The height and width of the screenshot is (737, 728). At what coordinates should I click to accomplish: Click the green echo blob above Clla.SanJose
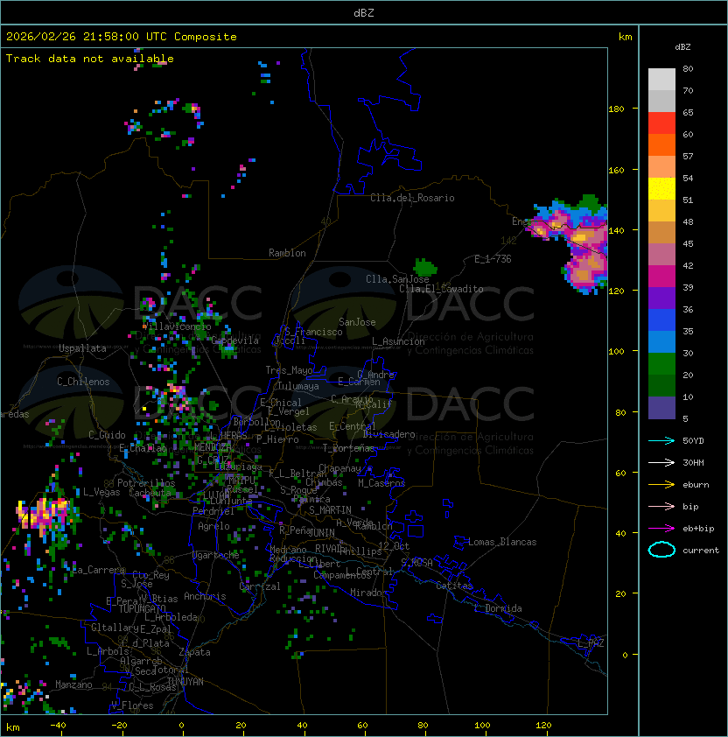coord(425,265)
